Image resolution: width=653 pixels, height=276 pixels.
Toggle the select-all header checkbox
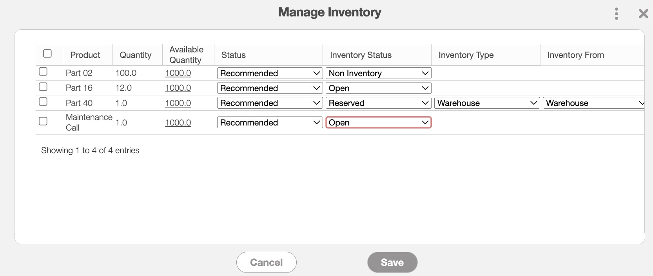(x=47, y=54)
